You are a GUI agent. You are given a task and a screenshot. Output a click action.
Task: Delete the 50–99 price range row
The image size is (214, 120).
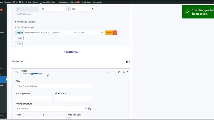(x=92, y=9)
